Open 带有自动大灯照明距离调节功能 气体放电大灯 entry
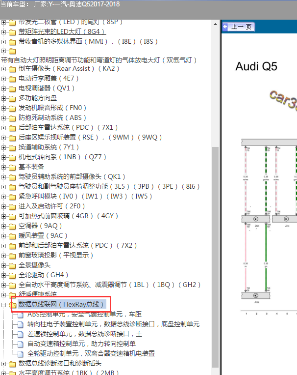Screen dimensions: 297x375 tap(99, 60)
